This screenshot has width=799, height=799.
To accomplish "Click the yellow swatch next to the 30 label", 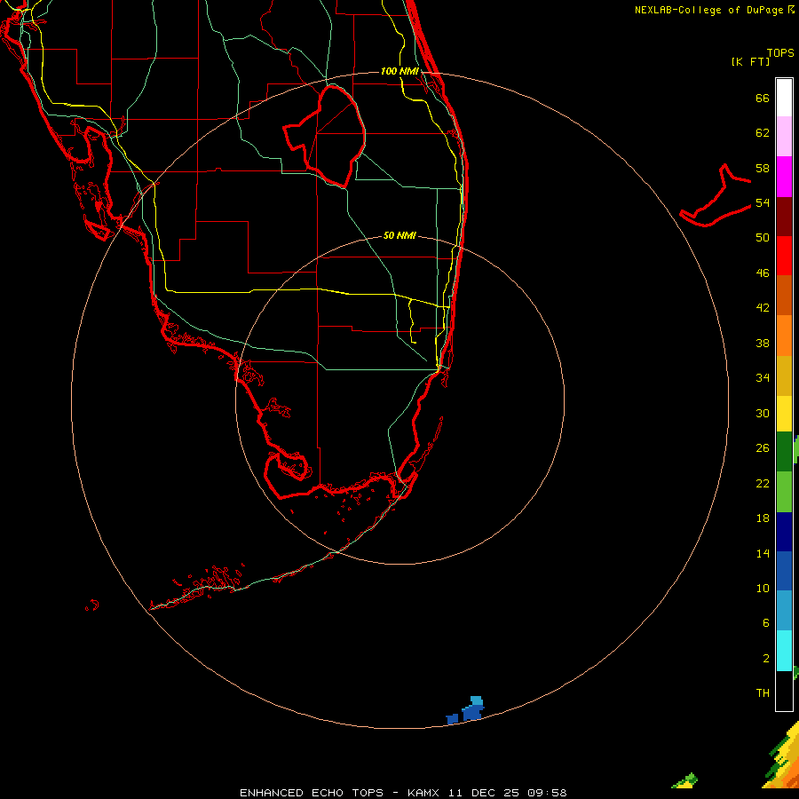I will click(x=784, y=414).
